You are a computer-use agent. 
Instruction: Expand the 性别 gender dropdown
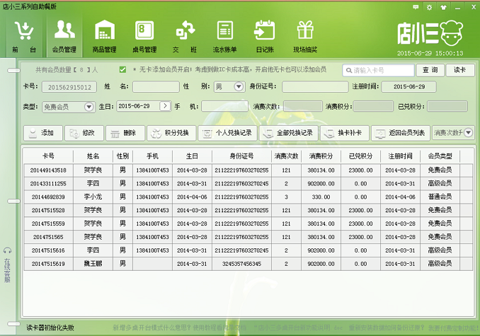pos(239,87)
